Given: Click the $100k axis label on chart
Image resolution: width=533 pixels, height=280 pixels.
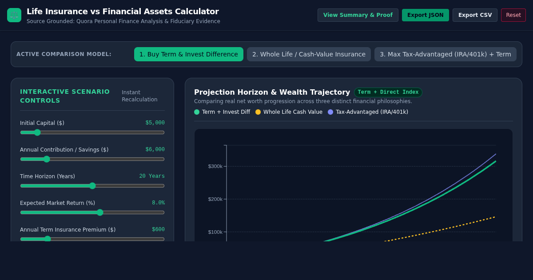Looking at the screenshot, I should tap(215, 232).
